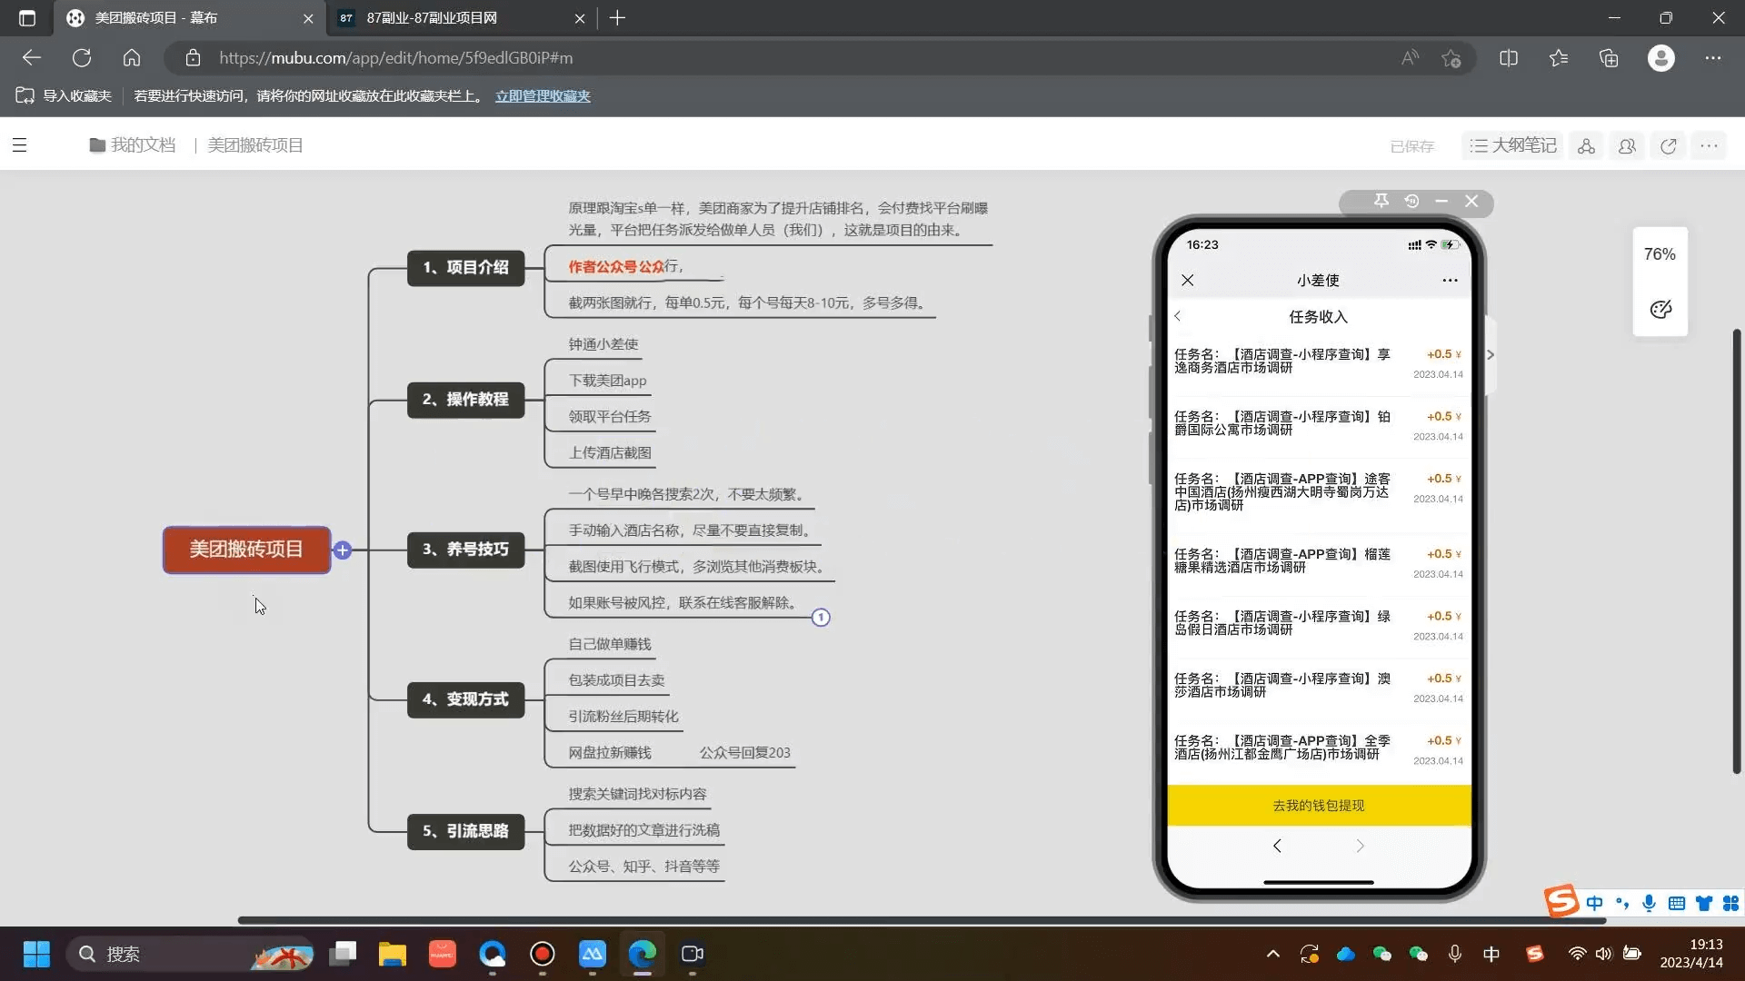Tap the phone bottom back arrow
Image resolution: width=1745 pixels, height=981 pixels.
1277,847
